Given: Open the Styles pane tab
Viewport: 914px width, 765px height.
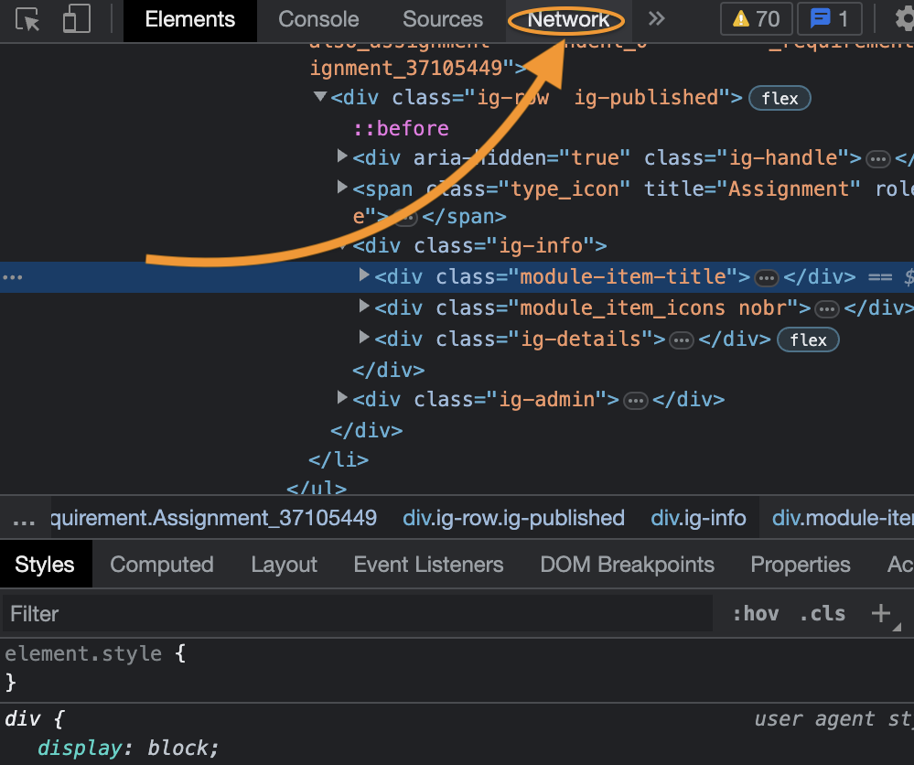Looking at the screenshot, I should 45,564.
